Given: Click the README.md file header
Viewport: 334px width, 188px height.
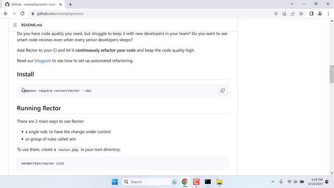Looking at the screenshot, I should pyautogui.click(x=31, y=25).
